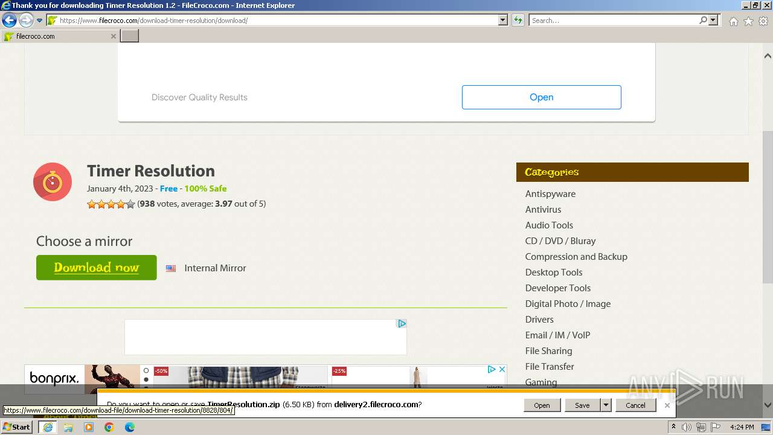773x435 pixels.
Task: Open the Developer Tools category
Action: tap(558, 288)
